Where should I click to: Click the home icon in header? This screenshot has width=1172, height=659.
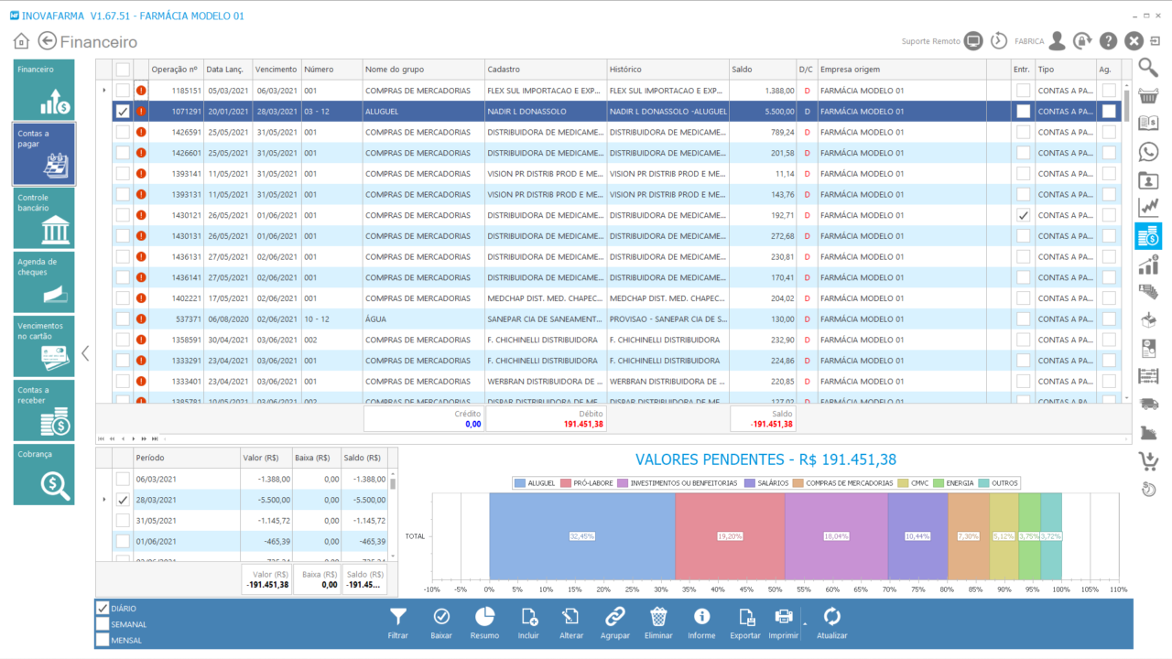tap(22, 41)
